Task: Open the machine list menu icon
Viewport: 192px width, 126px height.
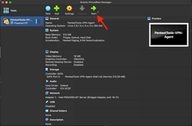Action: 38,21
